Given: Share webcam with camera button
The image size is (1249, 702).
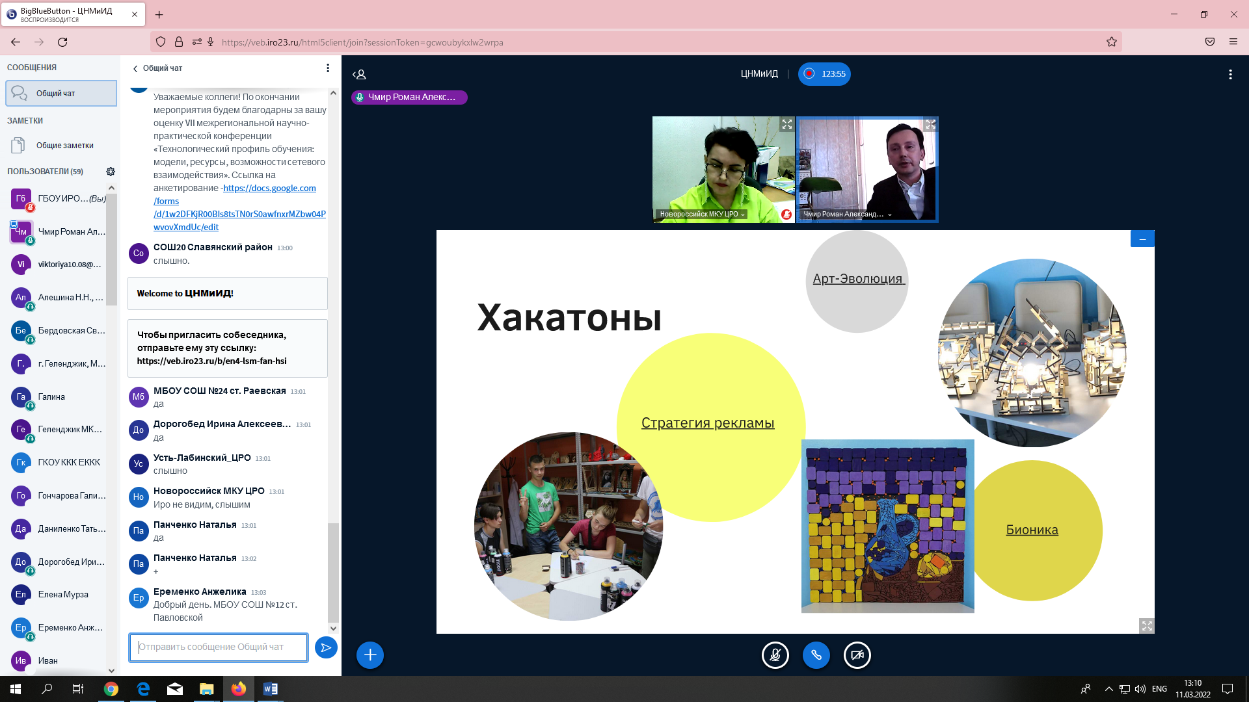Looking at the screenshot, I should 857,655.
